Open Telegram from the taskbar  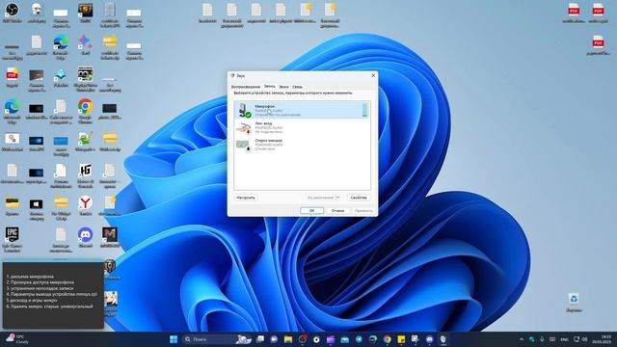click(359, 339)
